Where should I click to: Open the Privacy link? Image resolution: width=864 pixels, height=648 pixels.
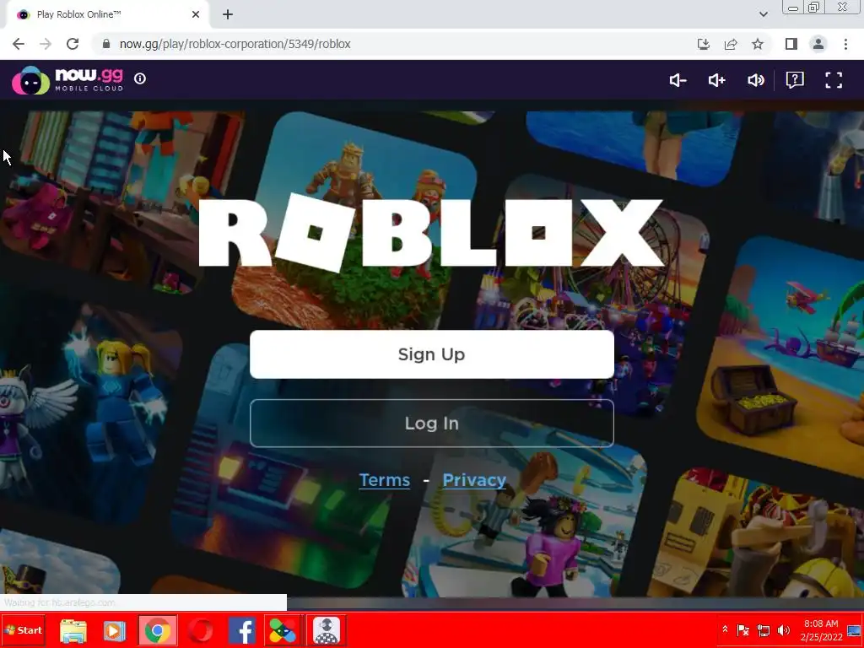point(474,480)
